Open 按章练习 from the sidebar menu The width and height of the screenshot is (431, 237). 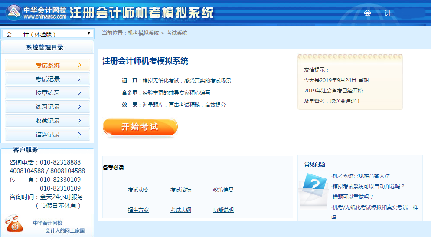47,93
